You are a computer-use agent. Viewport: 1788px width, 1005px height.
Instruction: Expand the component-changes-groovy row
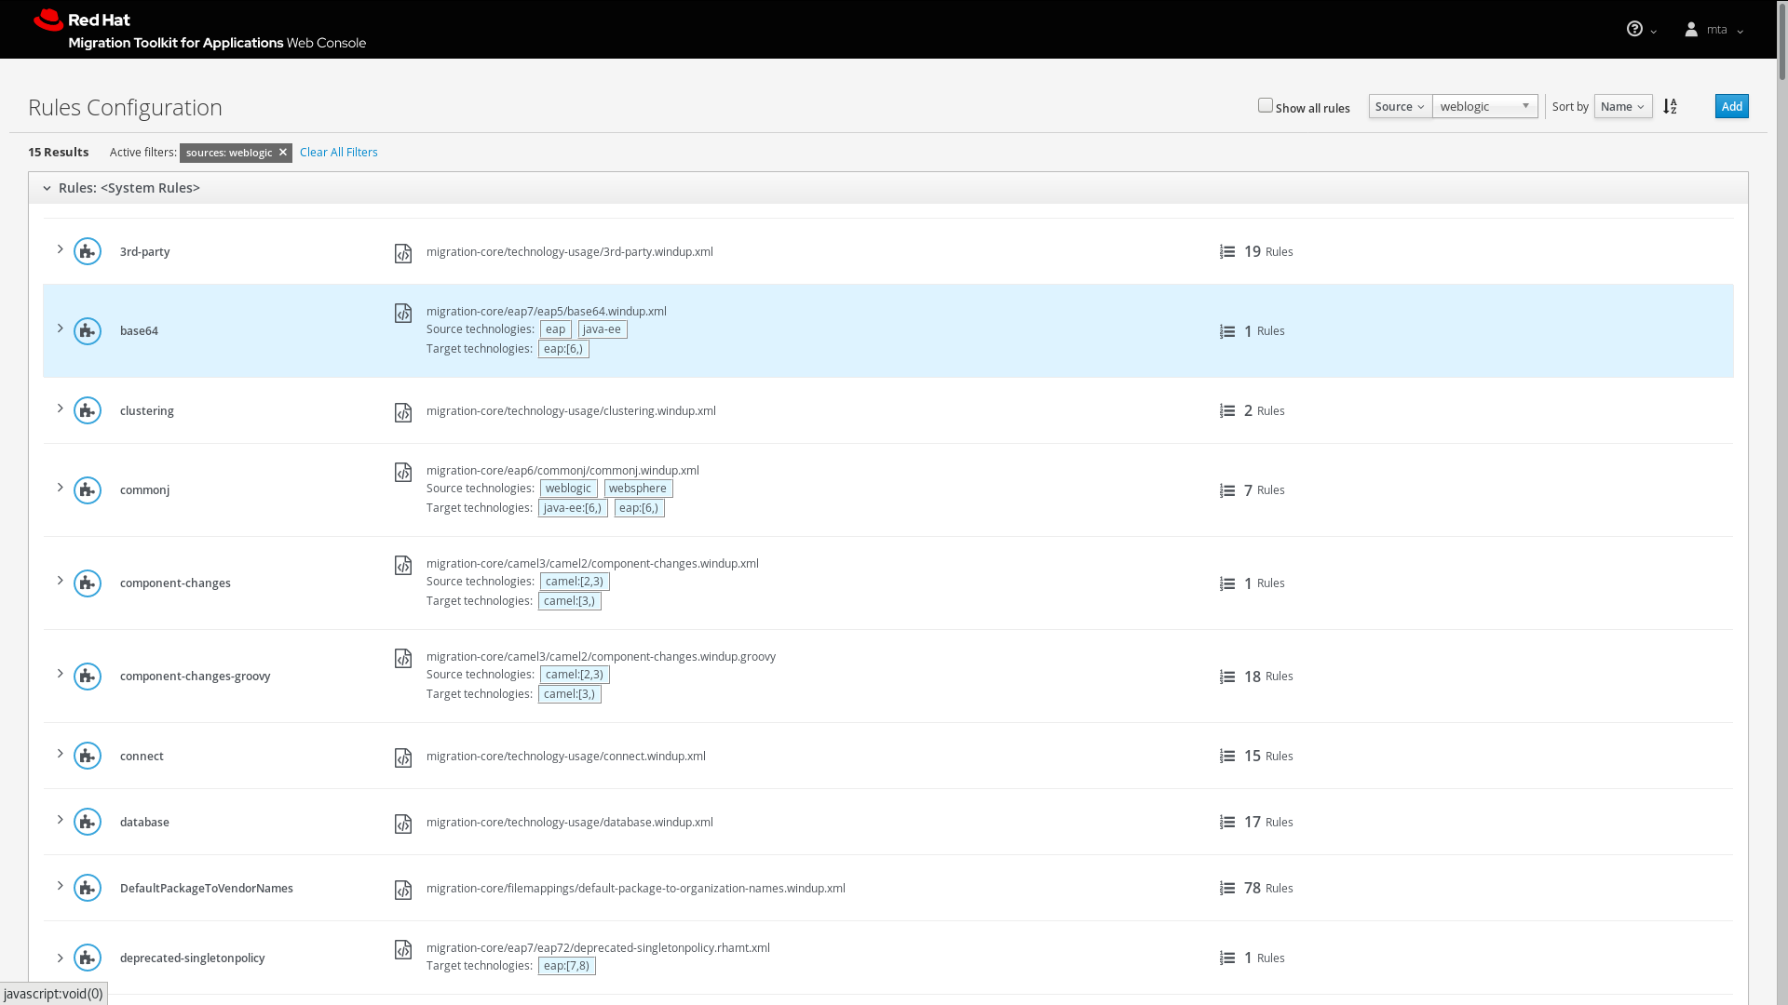click(x=61, y=675)
